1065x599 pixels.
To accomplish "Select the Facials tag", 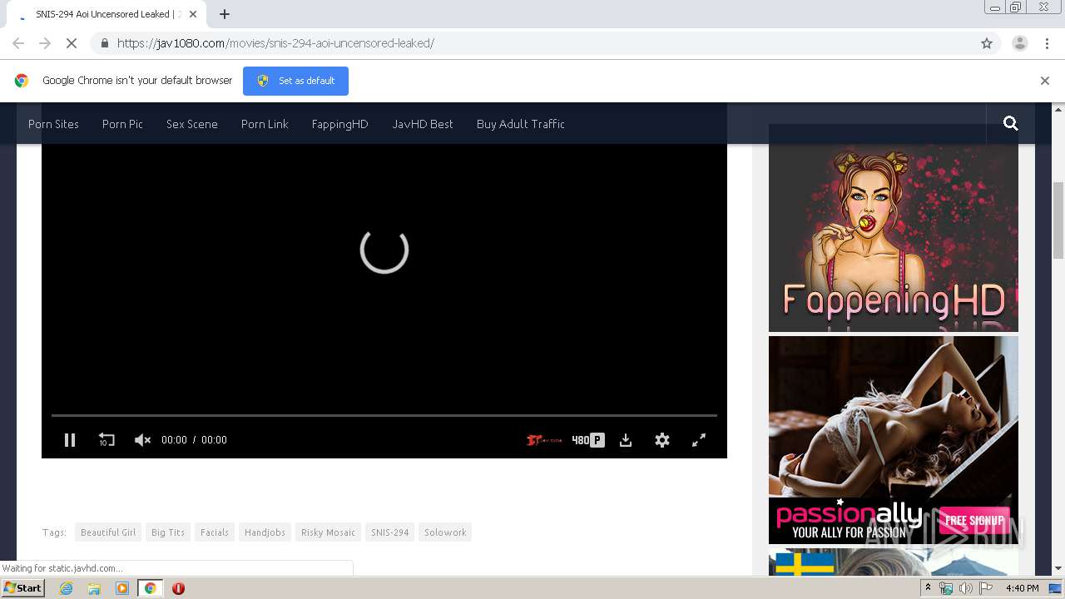I will [215, 532].
